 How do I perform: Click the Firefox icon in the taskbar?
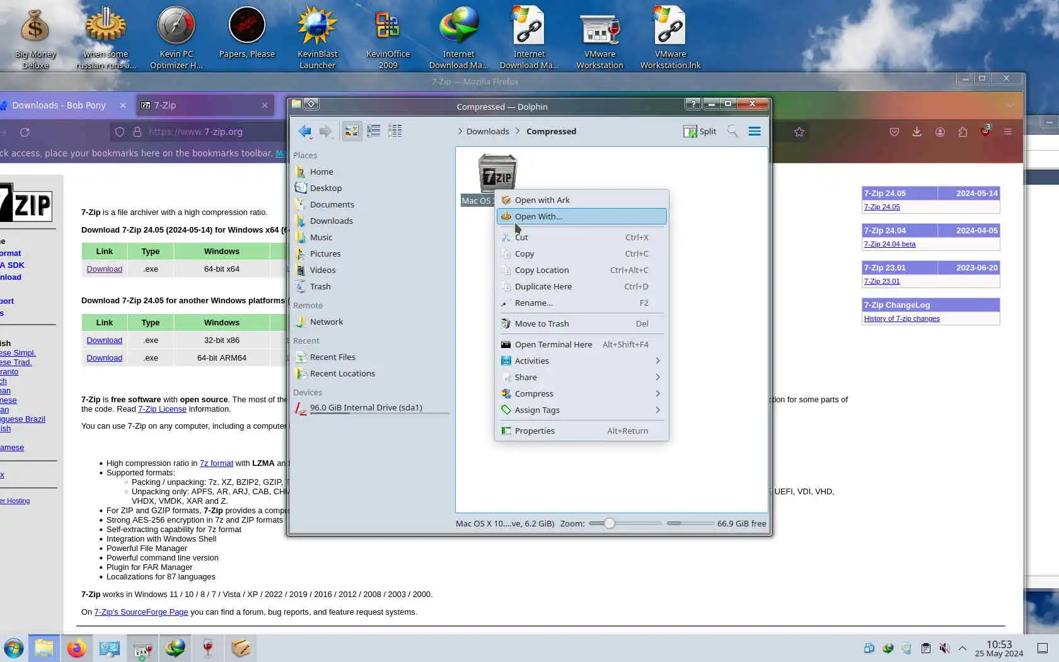pos(77,648)
